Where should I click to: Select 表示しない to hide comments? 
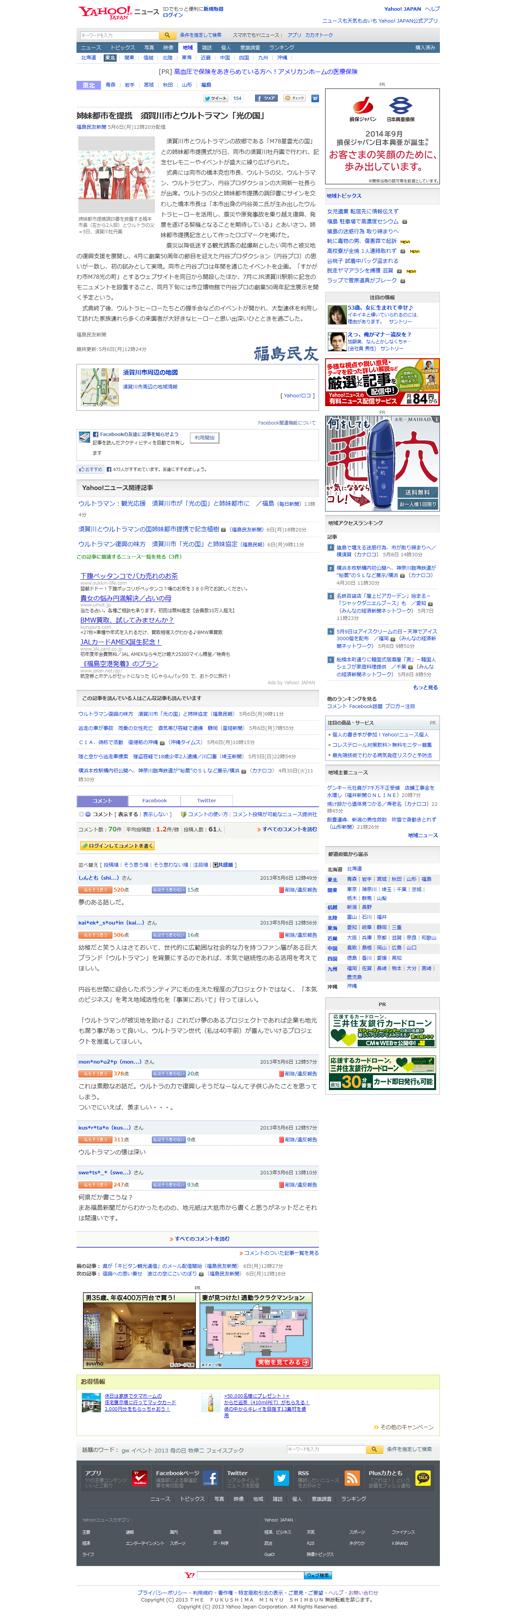click(155, 814)
